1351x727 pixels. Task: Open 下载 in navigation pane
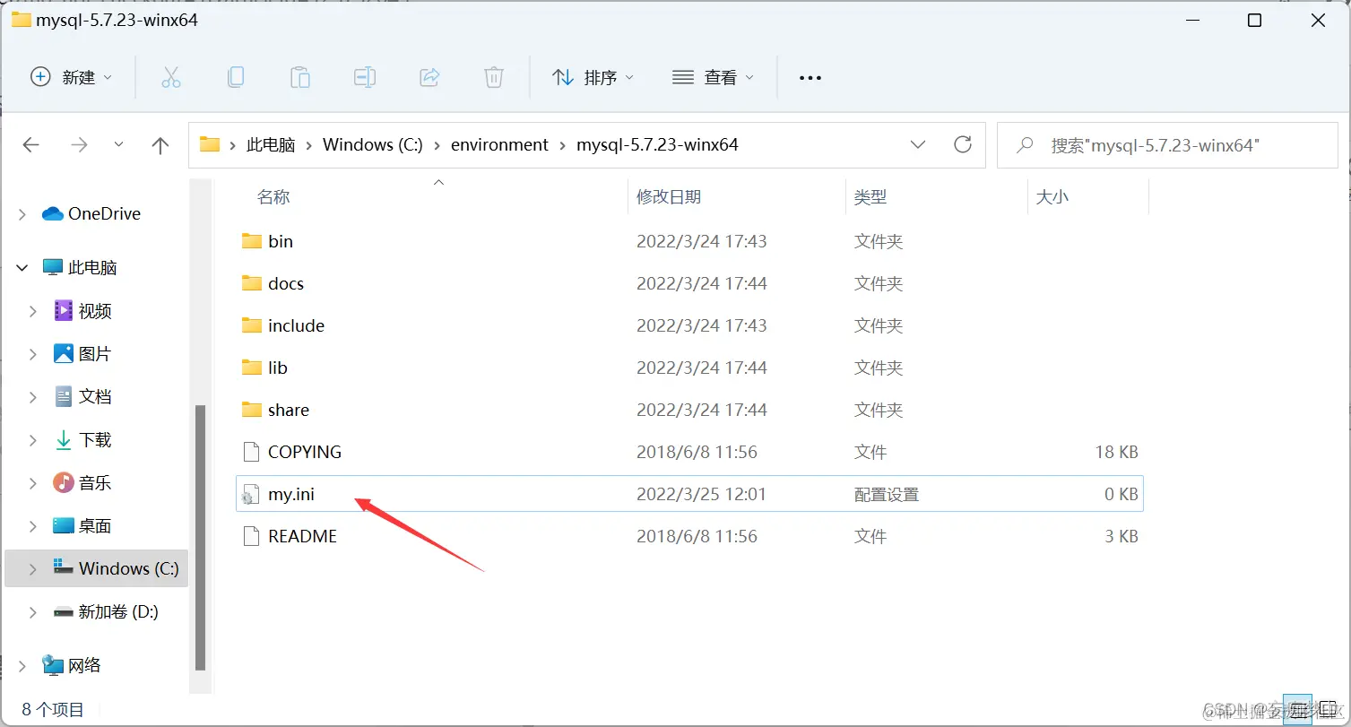click(82, 440)
